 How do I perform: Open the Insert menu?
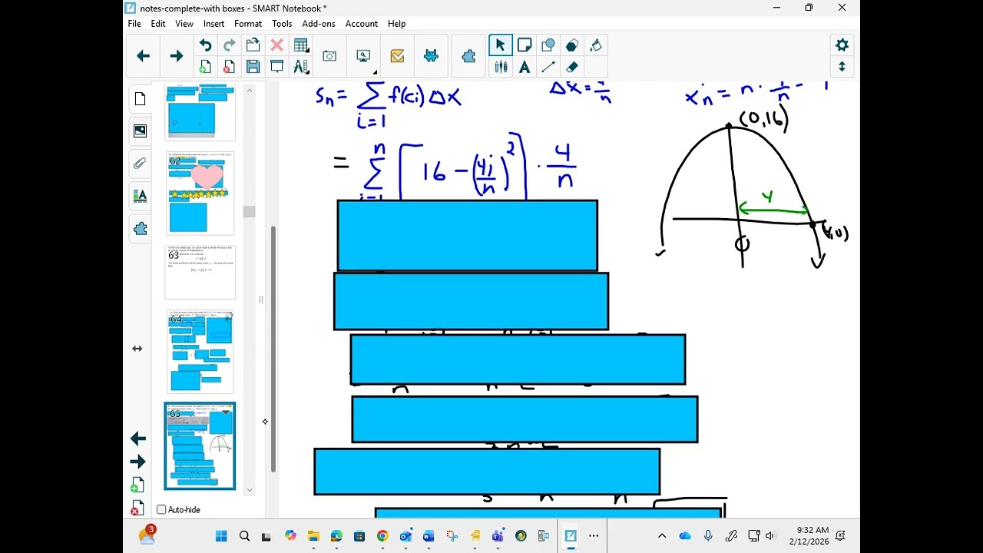point(214,24)
